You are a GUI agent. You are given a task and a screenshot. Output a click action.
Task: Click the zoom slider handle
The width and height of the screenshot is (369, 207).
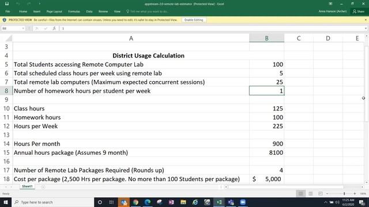pos(344,194)
